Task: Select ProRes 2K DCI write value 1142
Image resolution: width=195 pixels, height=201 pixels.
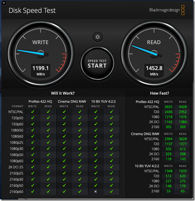Action: click(x=169, y=122)
